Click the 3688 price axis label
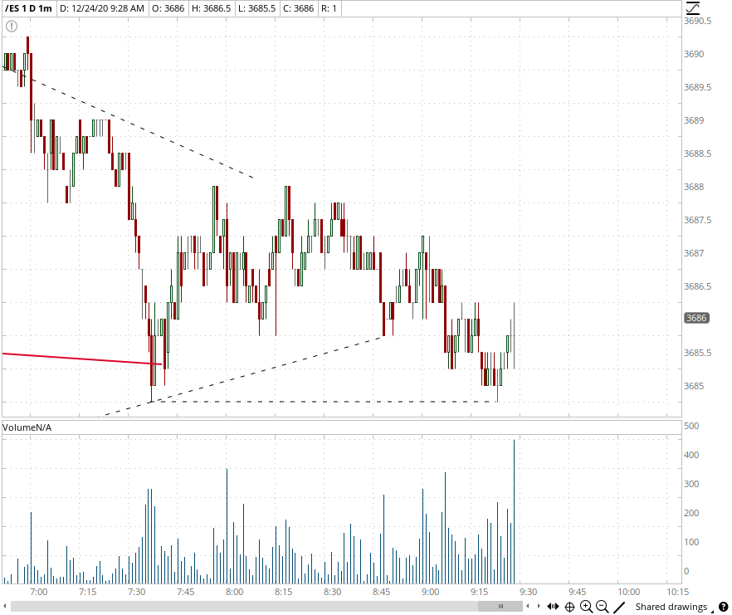732x615 pixels. [x=694, y=187]
